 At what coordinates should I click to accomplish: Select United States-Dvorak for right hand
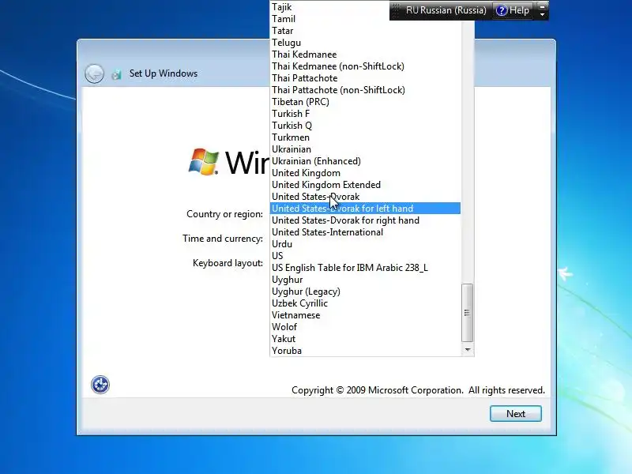coord(365,220)
